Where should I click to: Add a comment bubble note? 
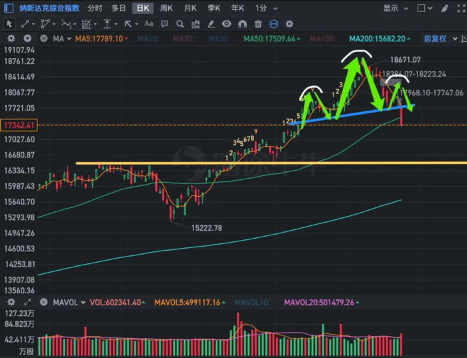point(164,24)
